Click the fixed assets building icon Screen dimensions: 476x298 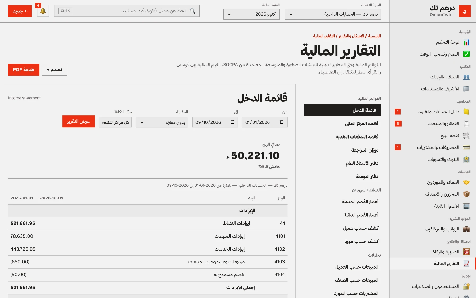click(x=466, y=206)
